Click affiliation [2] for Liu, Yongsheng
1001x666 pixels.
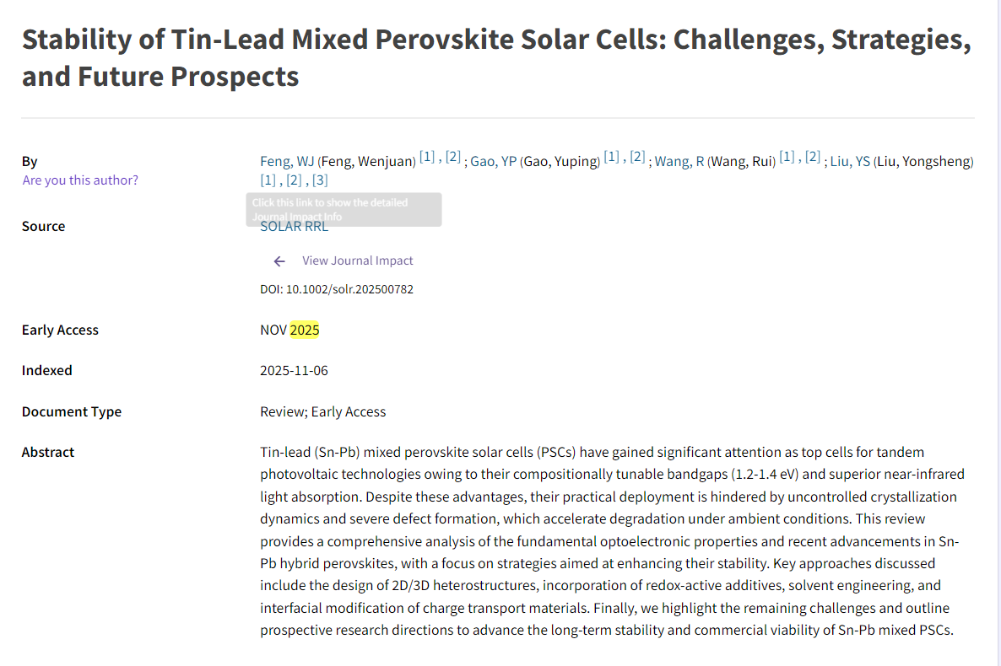click(x=294, y=180)
